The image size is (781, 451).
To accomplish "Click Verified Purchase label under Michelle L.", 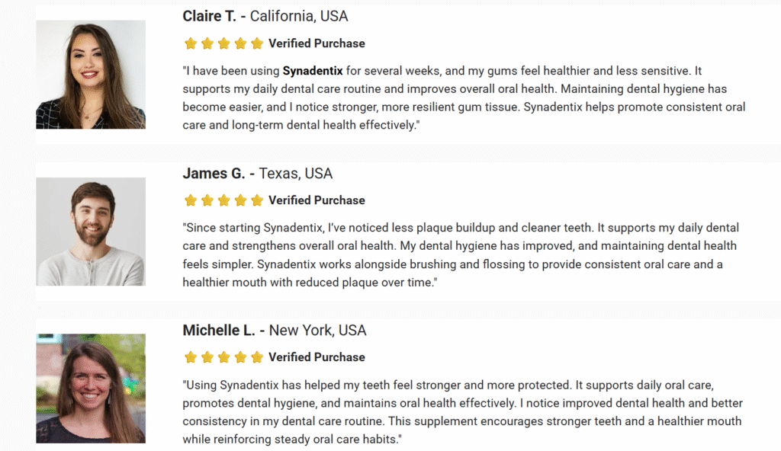I will [317, 357].
